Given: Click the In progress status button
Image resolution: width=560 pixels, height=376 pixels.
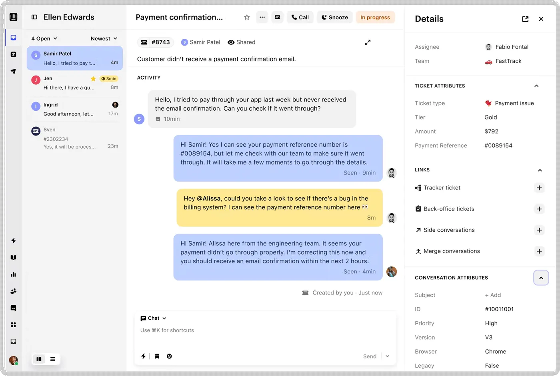Looking at the screenshot, I should click(375, 17).
